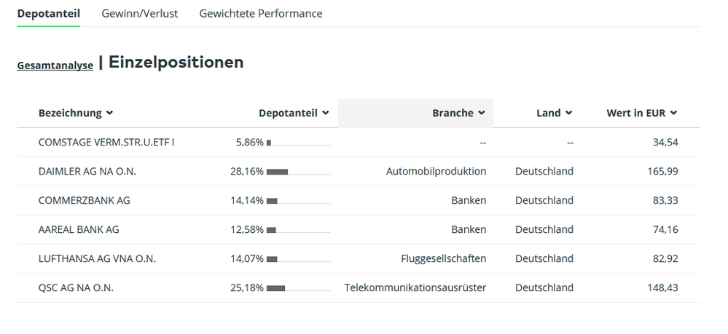728x334 pixels.
Task: Click the Telekommunikationsausrüster Branche cell
Action: (415, 287)
